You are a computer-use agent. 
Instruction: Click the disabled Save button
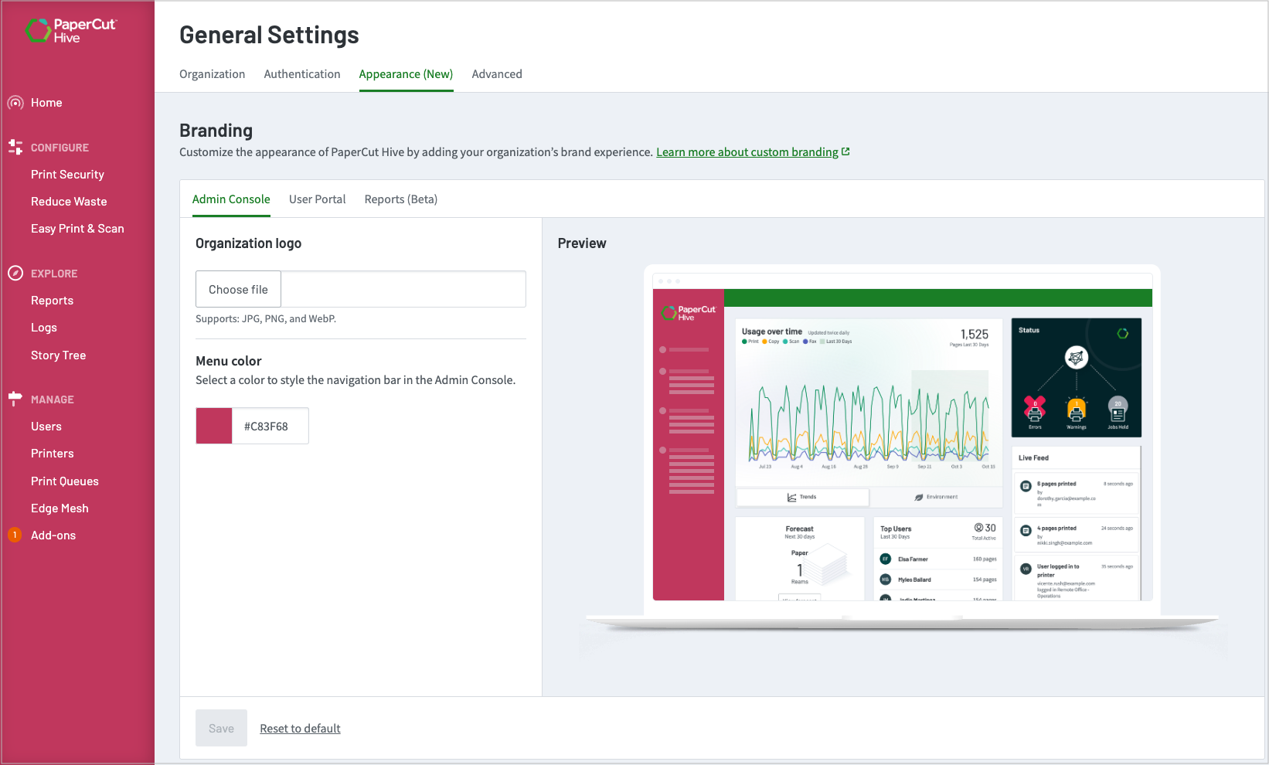pos(221,728)
